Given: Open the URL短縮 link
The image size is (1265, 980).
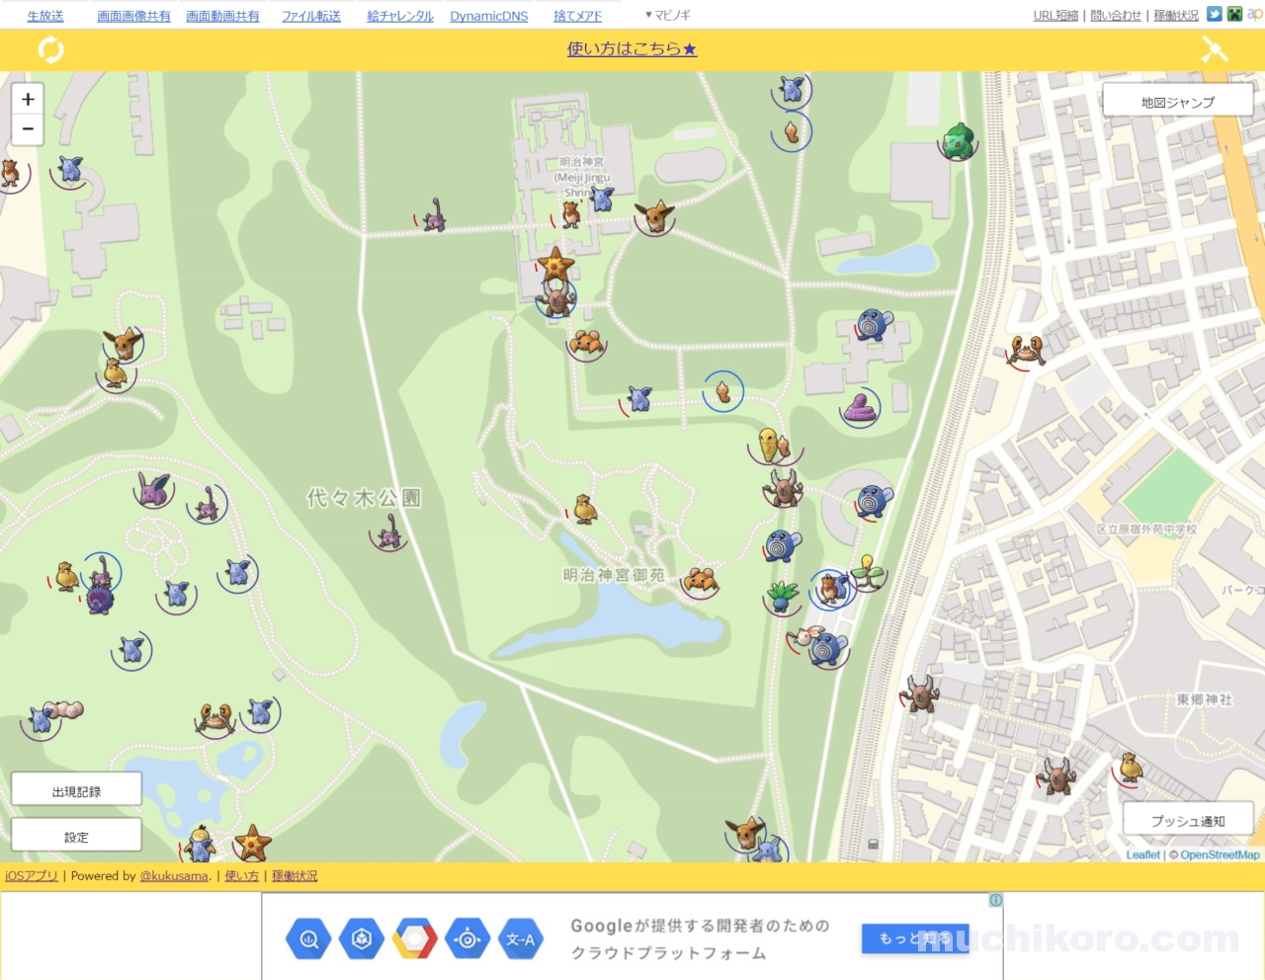Looking at the screenshot, I should [x=1055, y=15].
